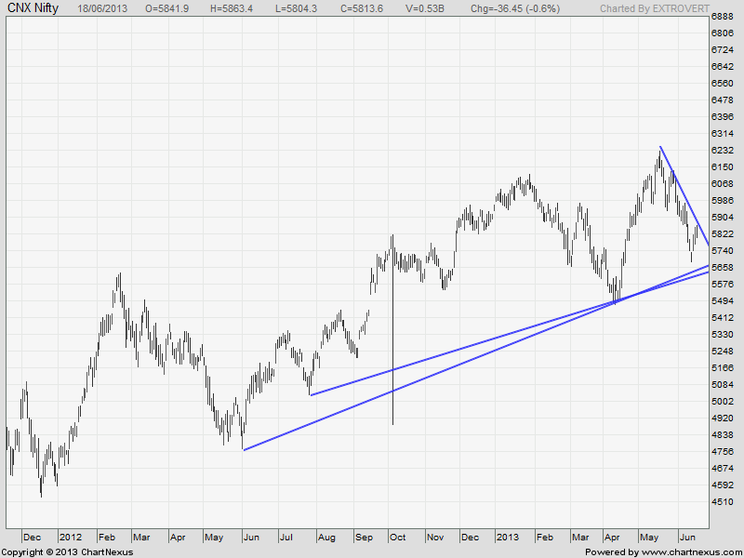
Task: Select the 2012 marker on time axis
Action: pos(71,537)
